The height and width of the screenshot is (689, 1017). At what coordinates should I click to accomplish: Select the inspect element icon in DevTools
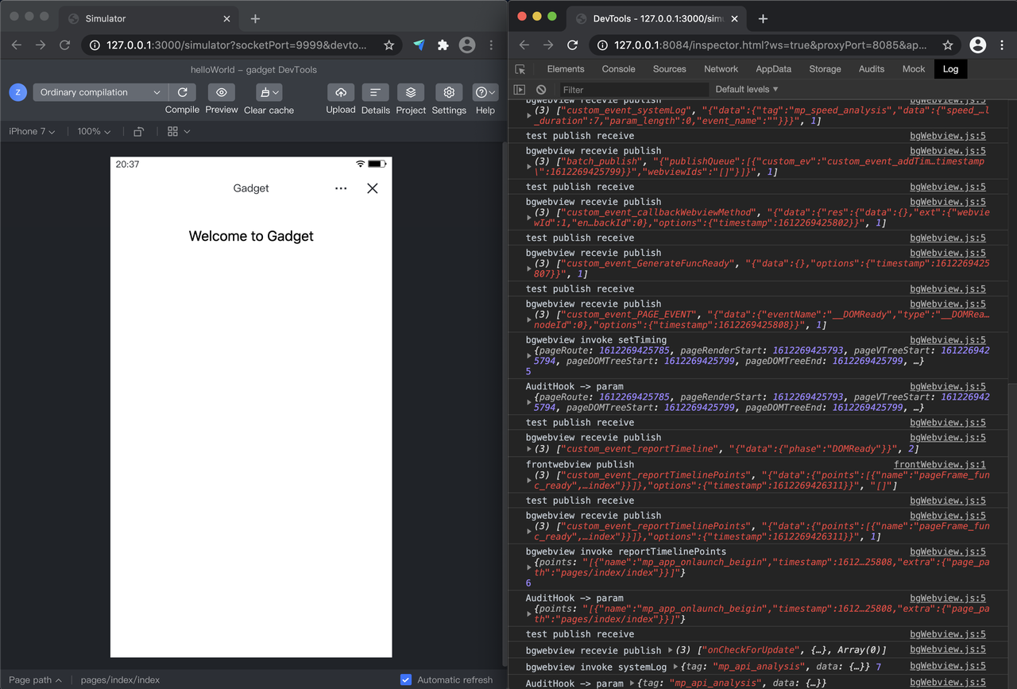pyautogui.click(x=520, y=69)
